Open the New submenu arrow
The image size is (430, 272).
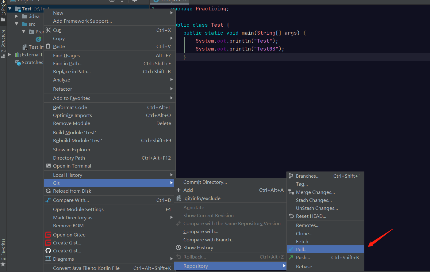[x=171, y=13]
